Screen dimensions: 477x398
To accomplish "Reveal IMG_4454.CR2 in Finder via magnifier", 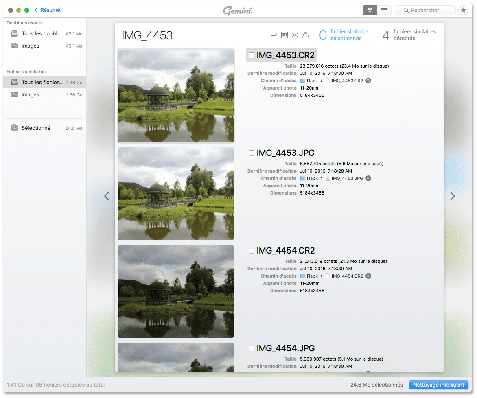I will (368, 276).
